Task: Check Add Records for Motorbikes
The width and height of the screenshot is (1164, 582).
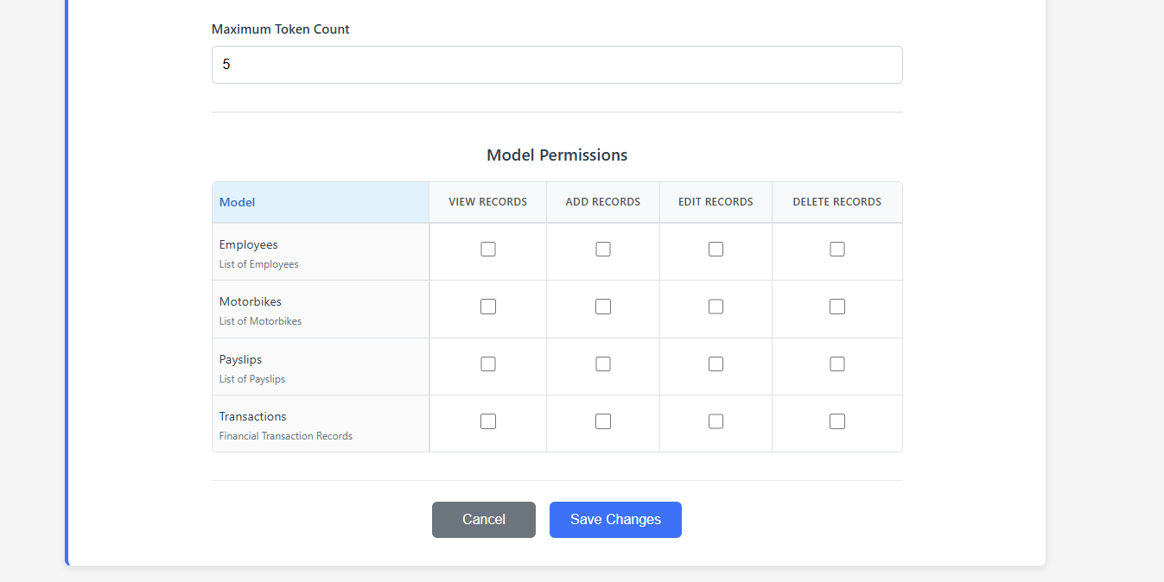Action: point(602,306)
